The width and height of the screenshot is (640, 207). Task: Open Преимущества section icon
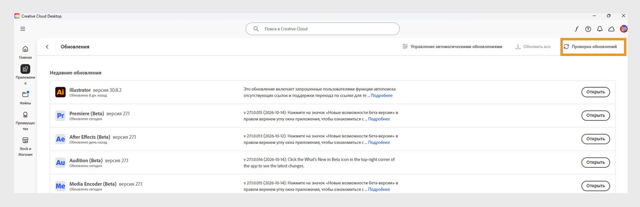[25, 115]
